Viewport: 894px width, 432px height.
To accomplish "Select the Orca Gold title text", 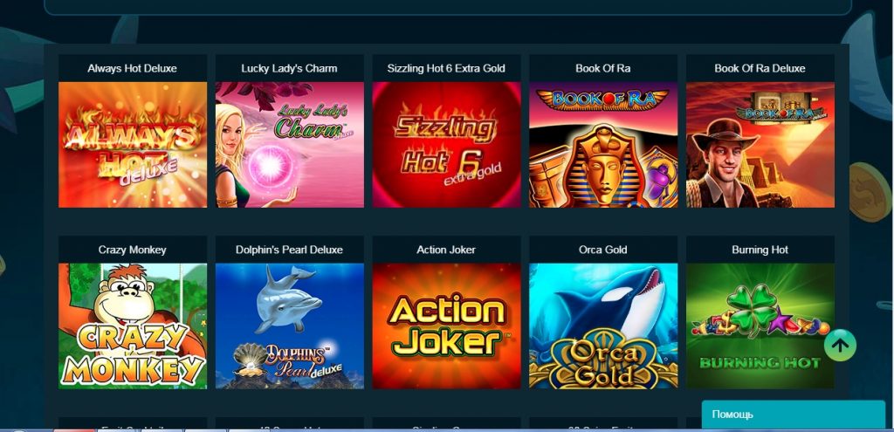I will pyautogui.click(x=602, y=250).
